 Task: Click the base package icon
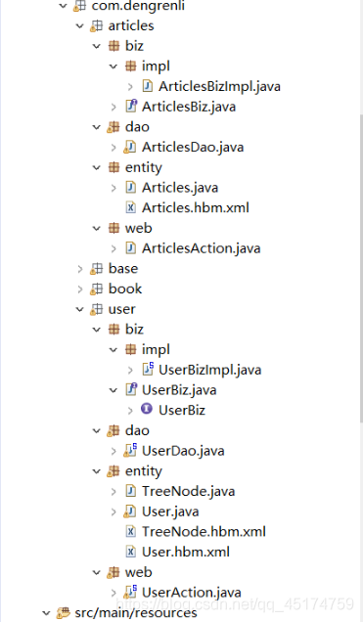(x=96, y=269)
